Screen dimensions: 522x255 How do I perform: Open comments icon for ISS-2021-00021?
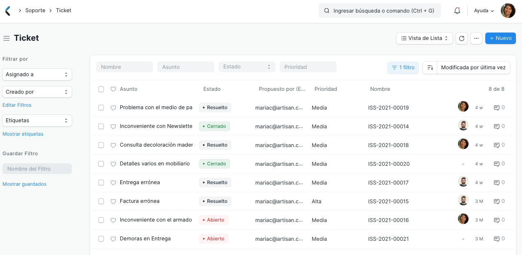pyautogui.click(x=497, y=239)
